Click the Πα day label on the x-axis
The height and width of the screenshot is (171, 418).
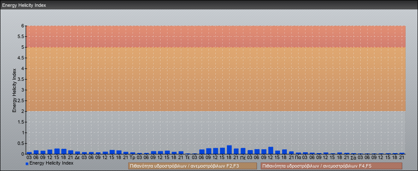point(298,158)
